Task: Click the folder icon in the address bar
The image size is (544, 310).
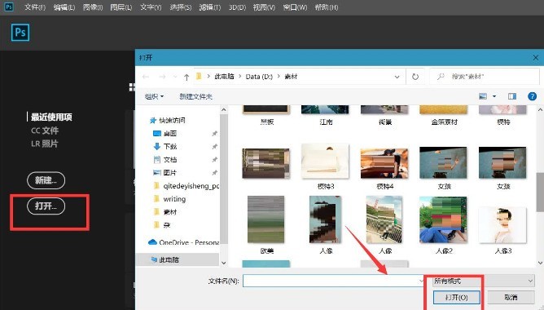Action: (x=199, y=76)
